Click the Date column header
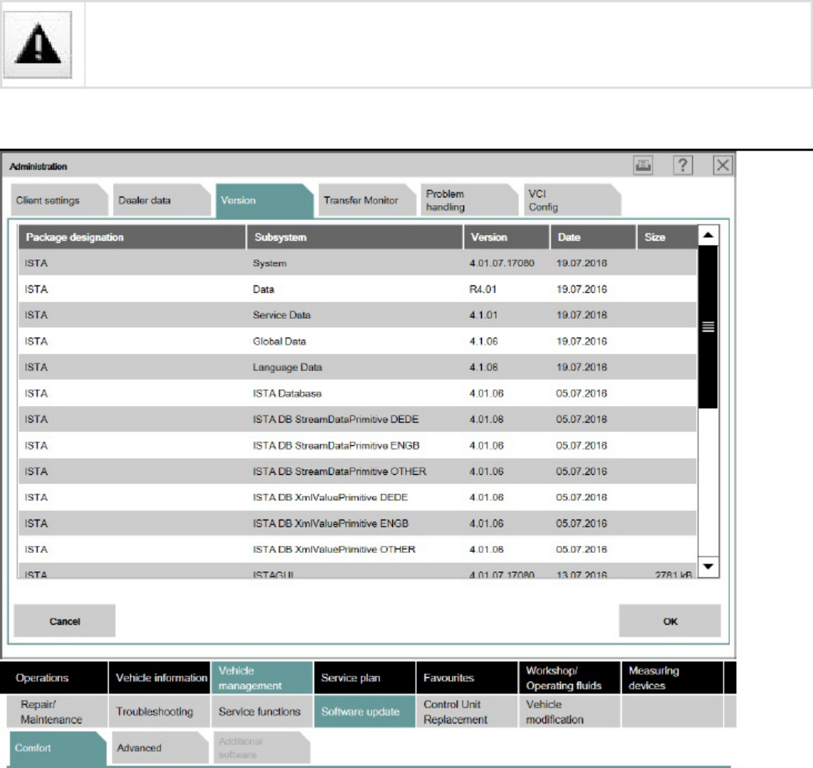813x768 pixels. point(593,237)
